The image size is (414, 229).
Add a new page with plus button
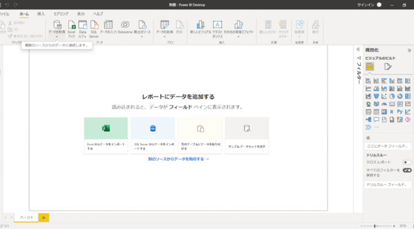pos(43,218)
